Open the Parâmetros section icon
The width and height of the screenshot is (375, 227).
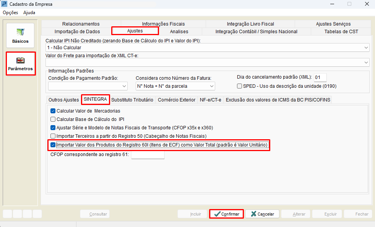click(x=21, y=64)
